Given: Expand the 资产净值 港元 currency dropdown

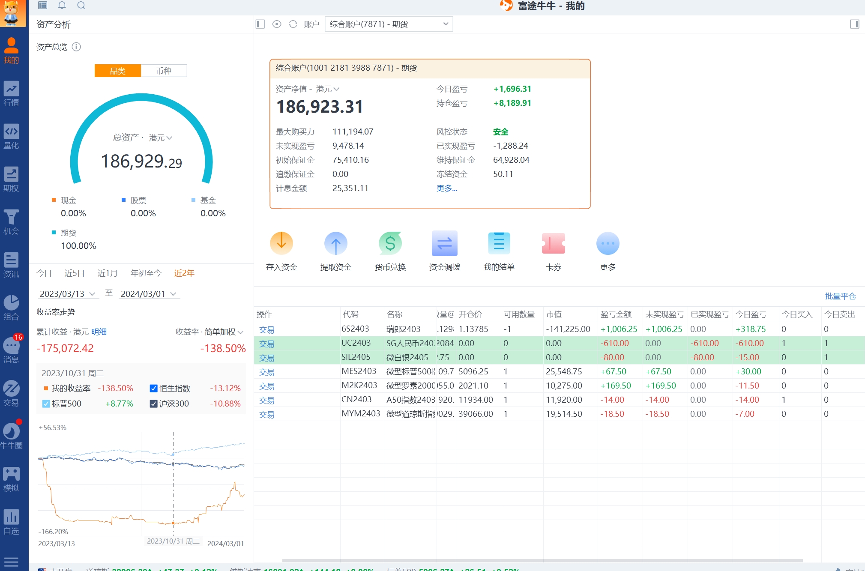Looking at the screenshot, I should [328, 89].
